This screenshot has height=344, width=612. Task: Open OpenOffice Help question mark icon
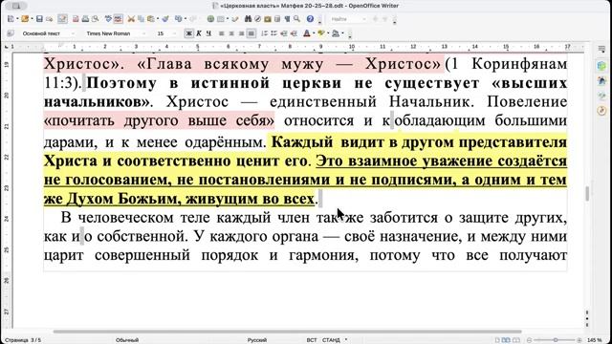click(x=310, y=19)
